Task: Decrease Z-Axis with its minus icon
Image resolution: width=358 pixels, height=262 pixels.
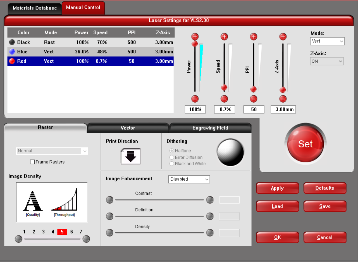Action: [283, 99]
